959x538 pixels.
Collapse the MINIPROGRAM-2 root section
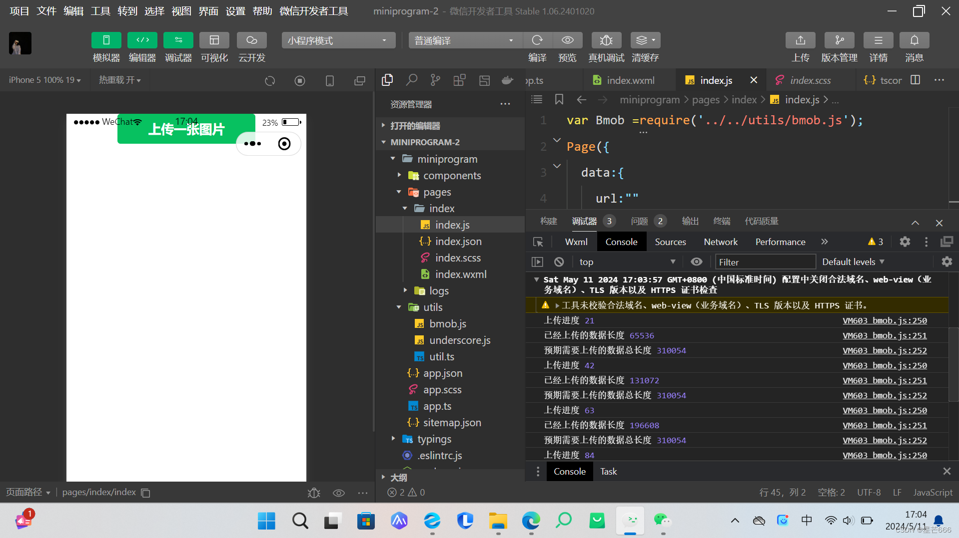pyautogui.click(x=450, y=142)
